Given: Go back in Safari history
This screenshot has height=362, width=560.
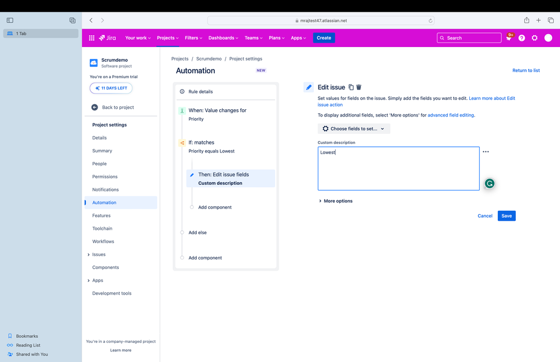Looking at the screenshot, I should [x=91, y=20].
